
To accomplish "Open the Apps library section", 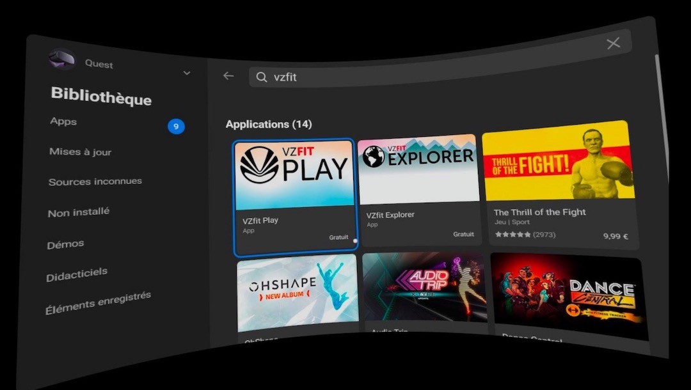I will coord(63,121).
